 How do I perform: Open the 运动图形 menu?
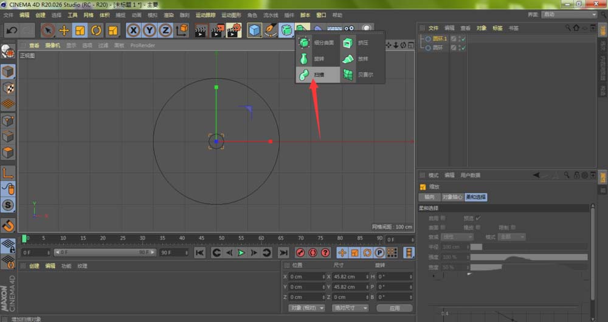230,15
